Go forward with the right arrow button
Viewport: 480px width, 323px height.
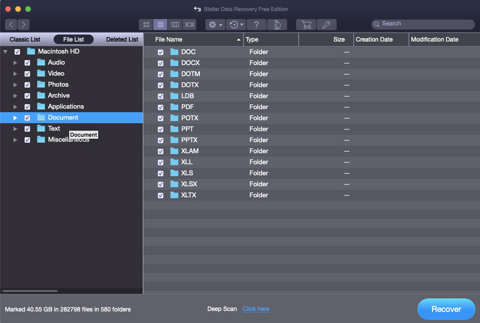tap(24, 25)
